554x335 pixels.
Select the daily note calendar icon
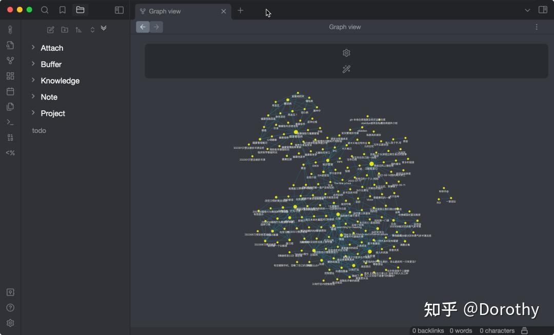pyautogui.click(x=10, y=91)
